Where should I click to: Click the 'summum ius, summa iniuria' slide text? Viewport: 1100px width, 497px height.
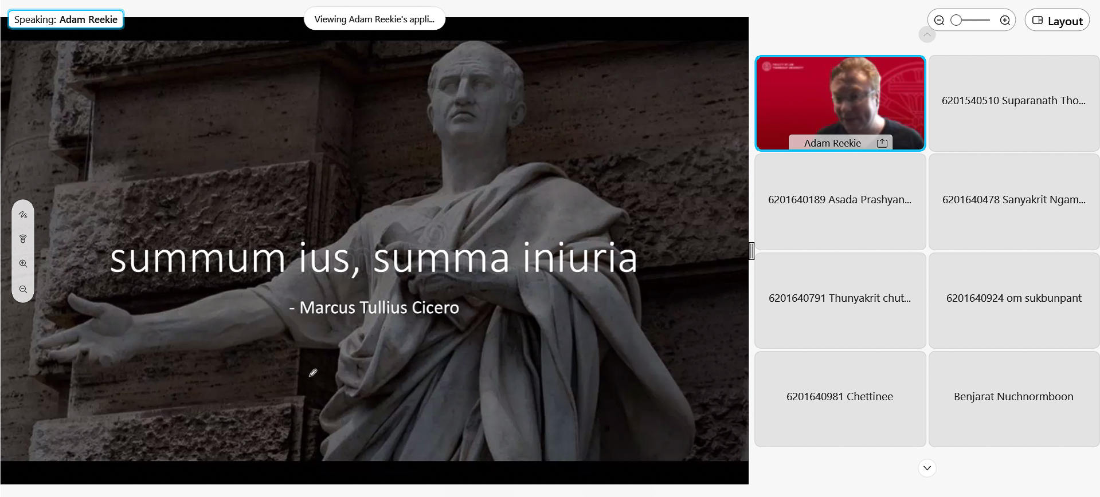tap(374, 258)
